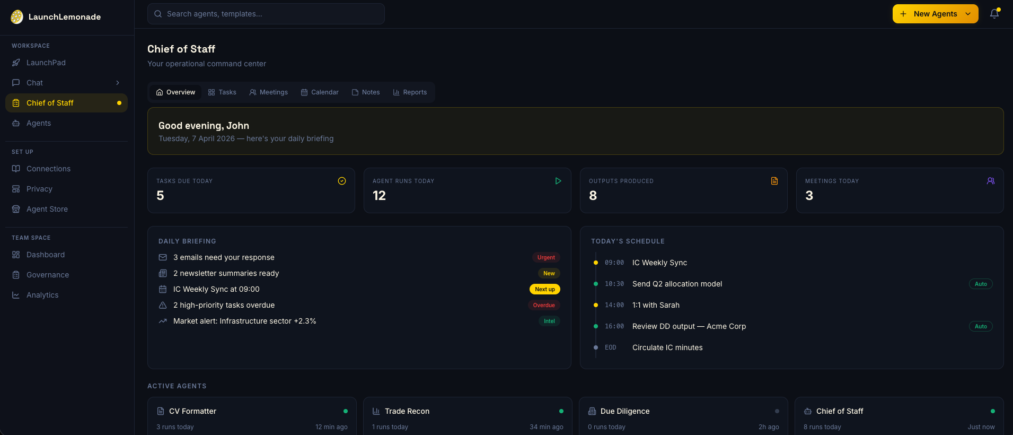Open the Calendar tab
1013x435 pixels.
(x=320, y=92)
